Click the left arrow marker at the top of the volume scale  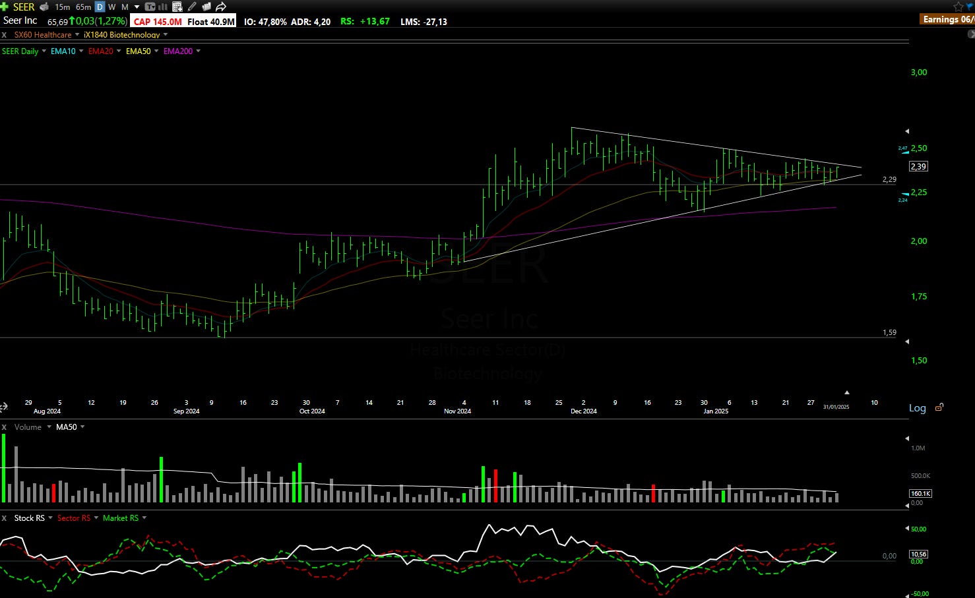pyautogui.click(x=907, y=438)
